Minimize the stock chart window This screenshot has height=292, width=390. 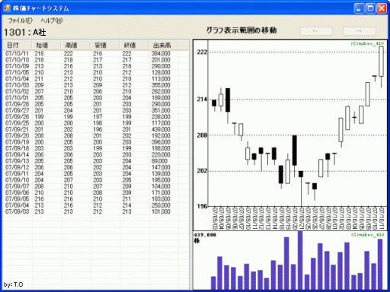coord(359,8)
